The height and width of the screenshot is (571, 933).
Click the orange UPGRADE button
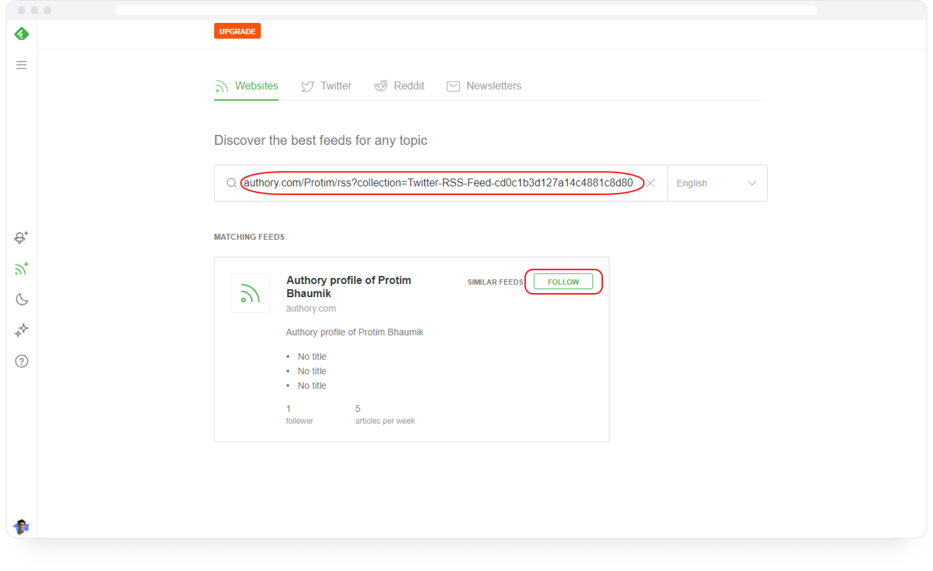237,31
